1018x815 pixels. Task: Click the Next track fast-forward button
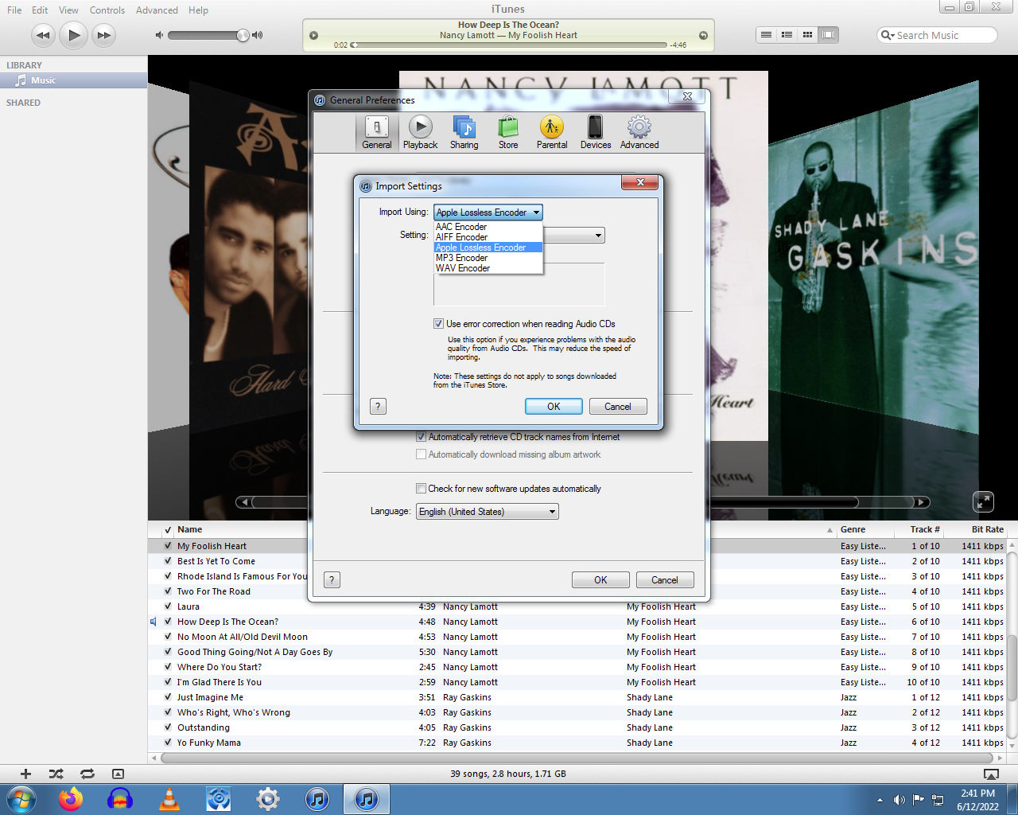(103, 35)
